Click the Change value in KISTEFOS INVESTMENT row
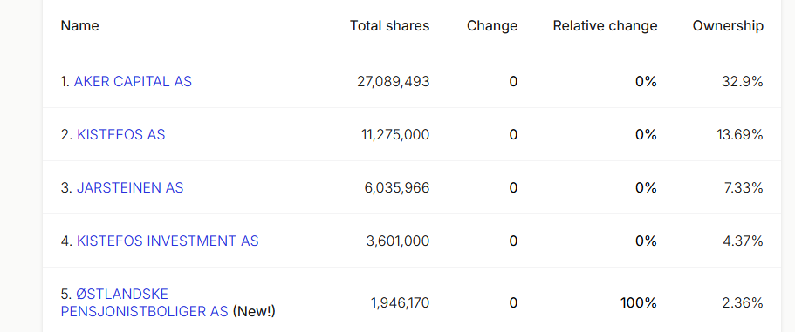The height and width of the screenshot is (332, 795). (x=513, y=241)
